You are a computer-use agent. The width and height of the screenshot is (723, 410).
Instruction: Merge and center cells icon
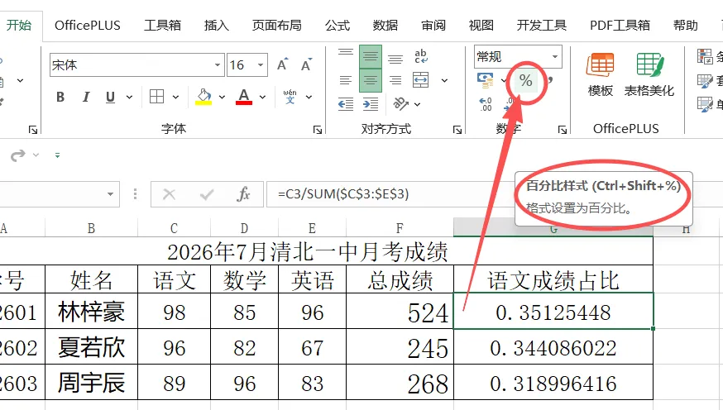click(421, 80)
